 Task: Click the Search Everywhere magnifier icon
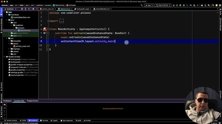213,6
